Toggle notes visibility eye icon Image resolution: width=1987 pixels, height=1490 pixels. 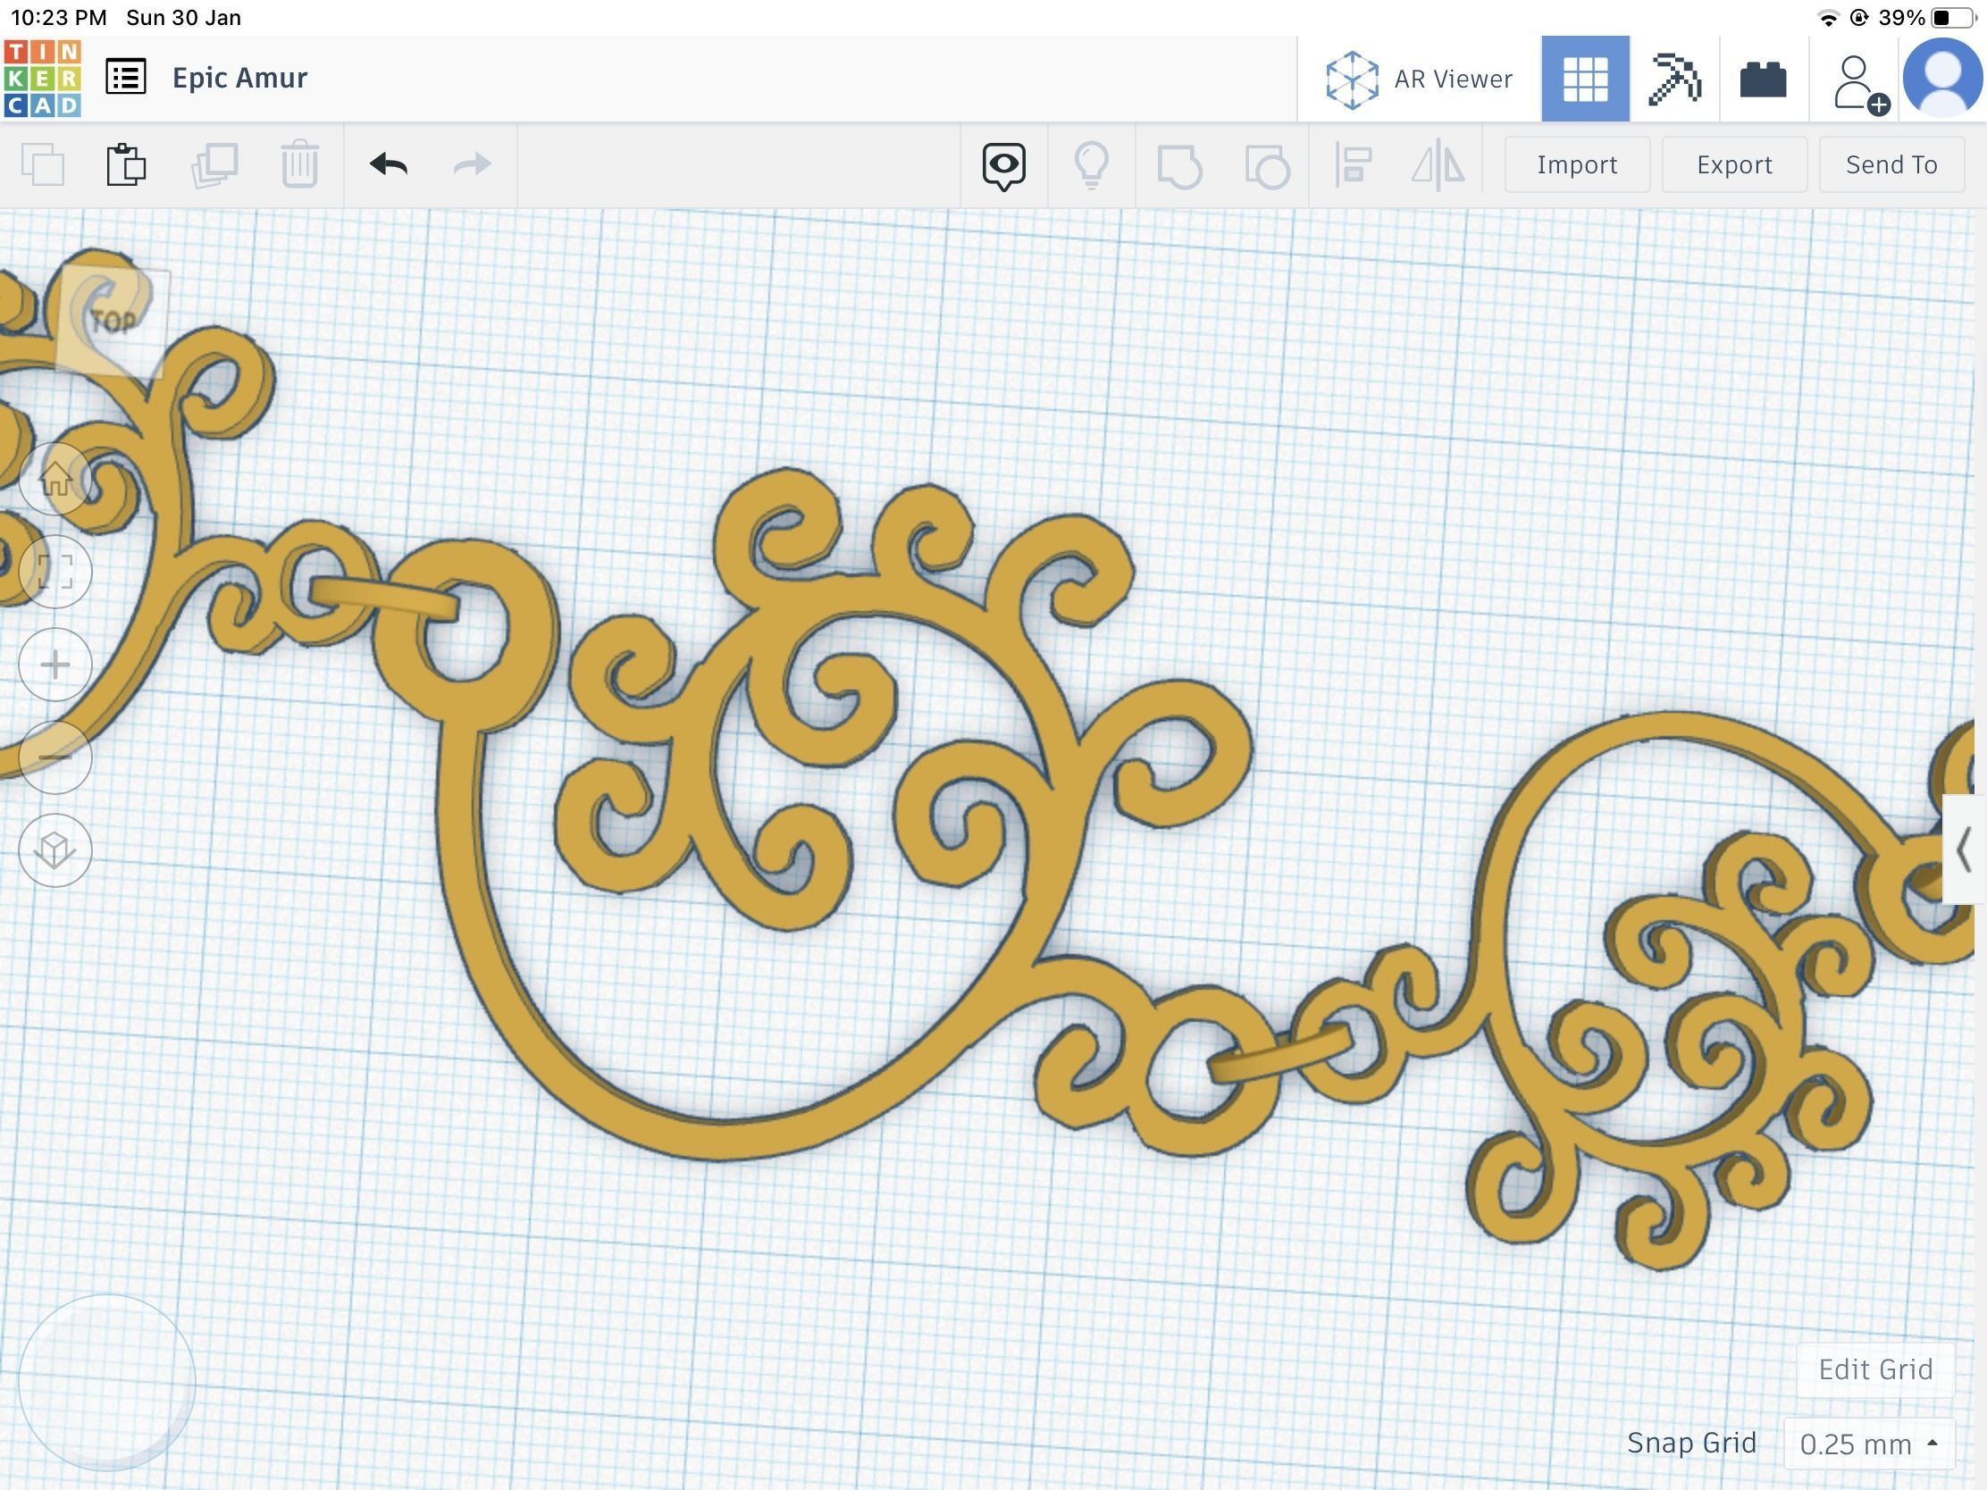coord(1003,166)
